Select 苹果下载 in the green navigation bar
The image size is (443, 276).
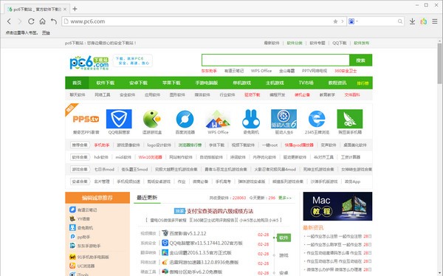pos(171,83)
